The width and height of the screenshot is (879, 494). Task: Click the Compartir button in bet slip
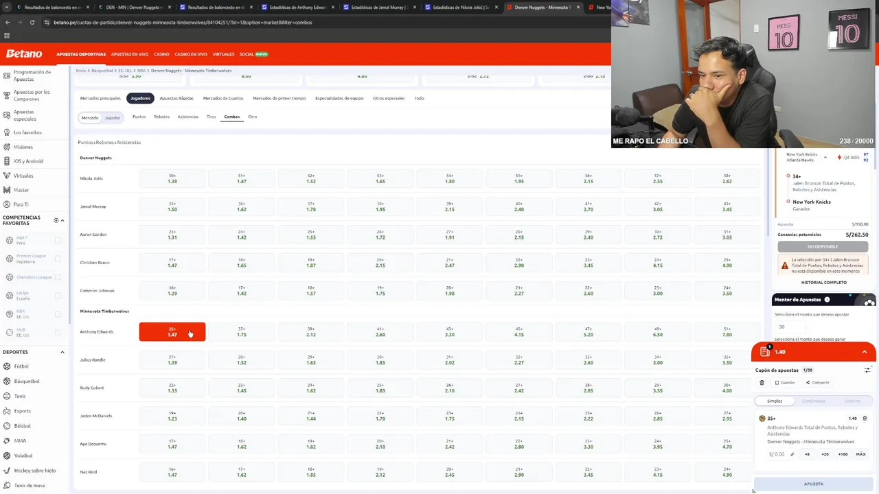[818, 383]
